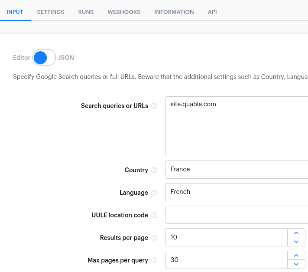Image resolution: width=308 pixels, height=272 pixels.
Task: Click the 'Results per page' label
Action: (x=124, y=238)
